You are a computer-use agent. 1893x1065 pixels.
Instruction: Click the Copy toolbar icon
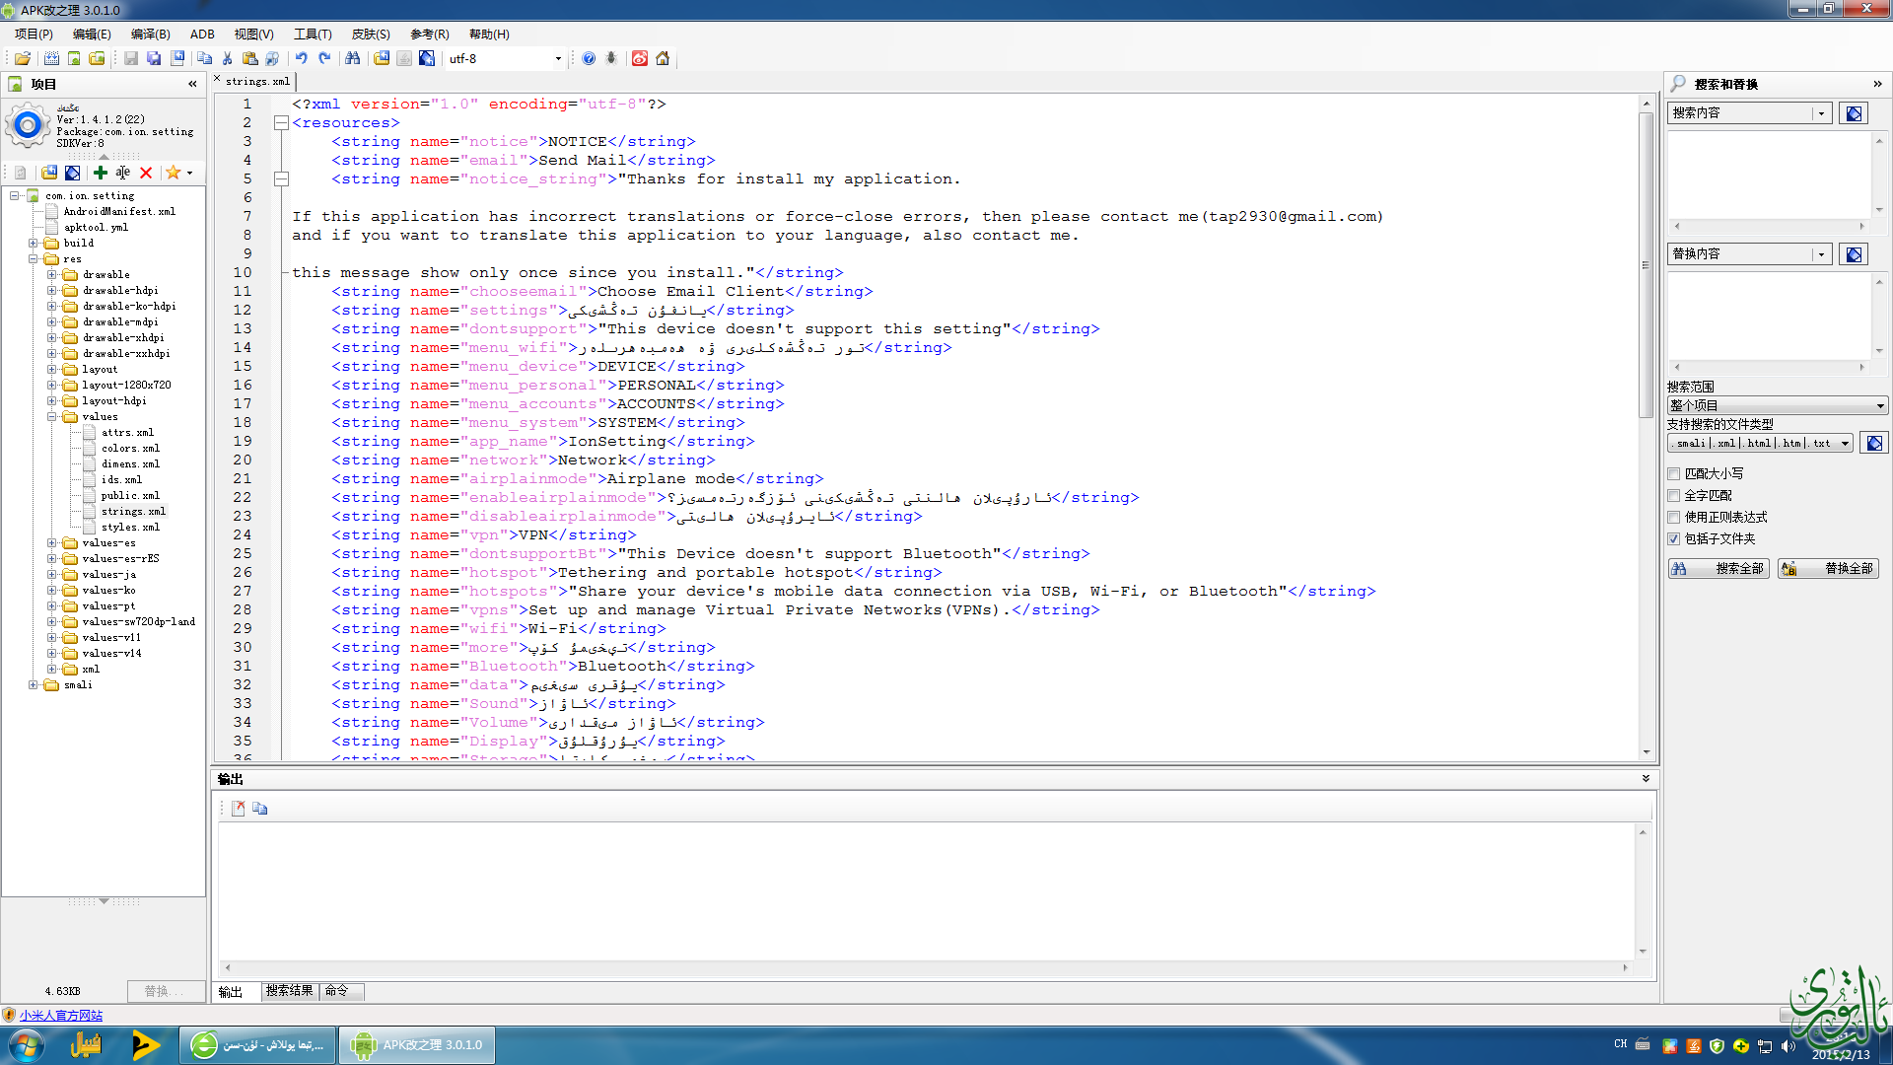[205, 59]
